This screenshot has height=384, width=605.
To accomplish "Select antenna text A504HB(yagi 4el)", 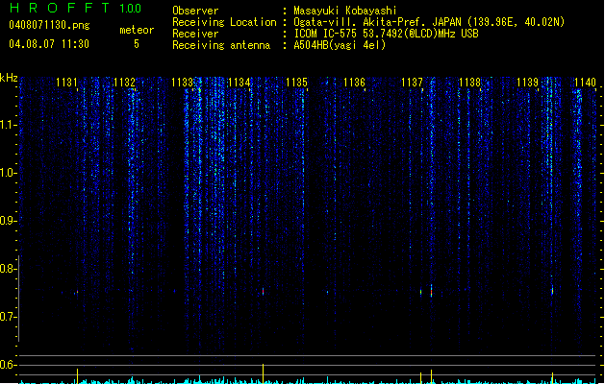I will (x=340, y=45).
